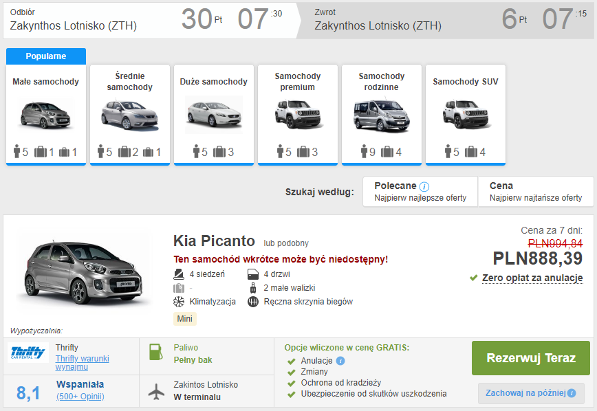The image size is (597, 411).
Task: Select the Średnie samochody category card
Action: (x=130, y=115)
